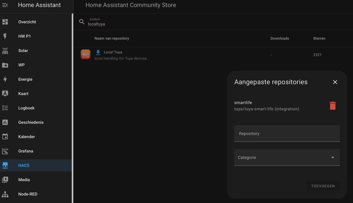The image size is (353, 203).
Task: Click the Toevoegen button
Action: click(x=323, y=186)
